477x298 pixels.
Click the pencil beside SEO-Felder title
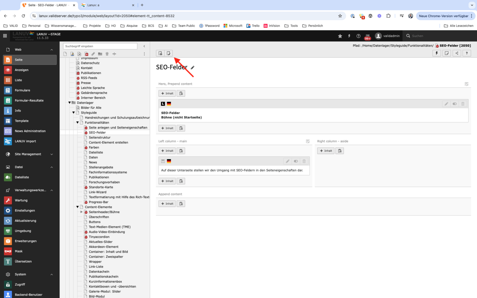coord(193,68)
